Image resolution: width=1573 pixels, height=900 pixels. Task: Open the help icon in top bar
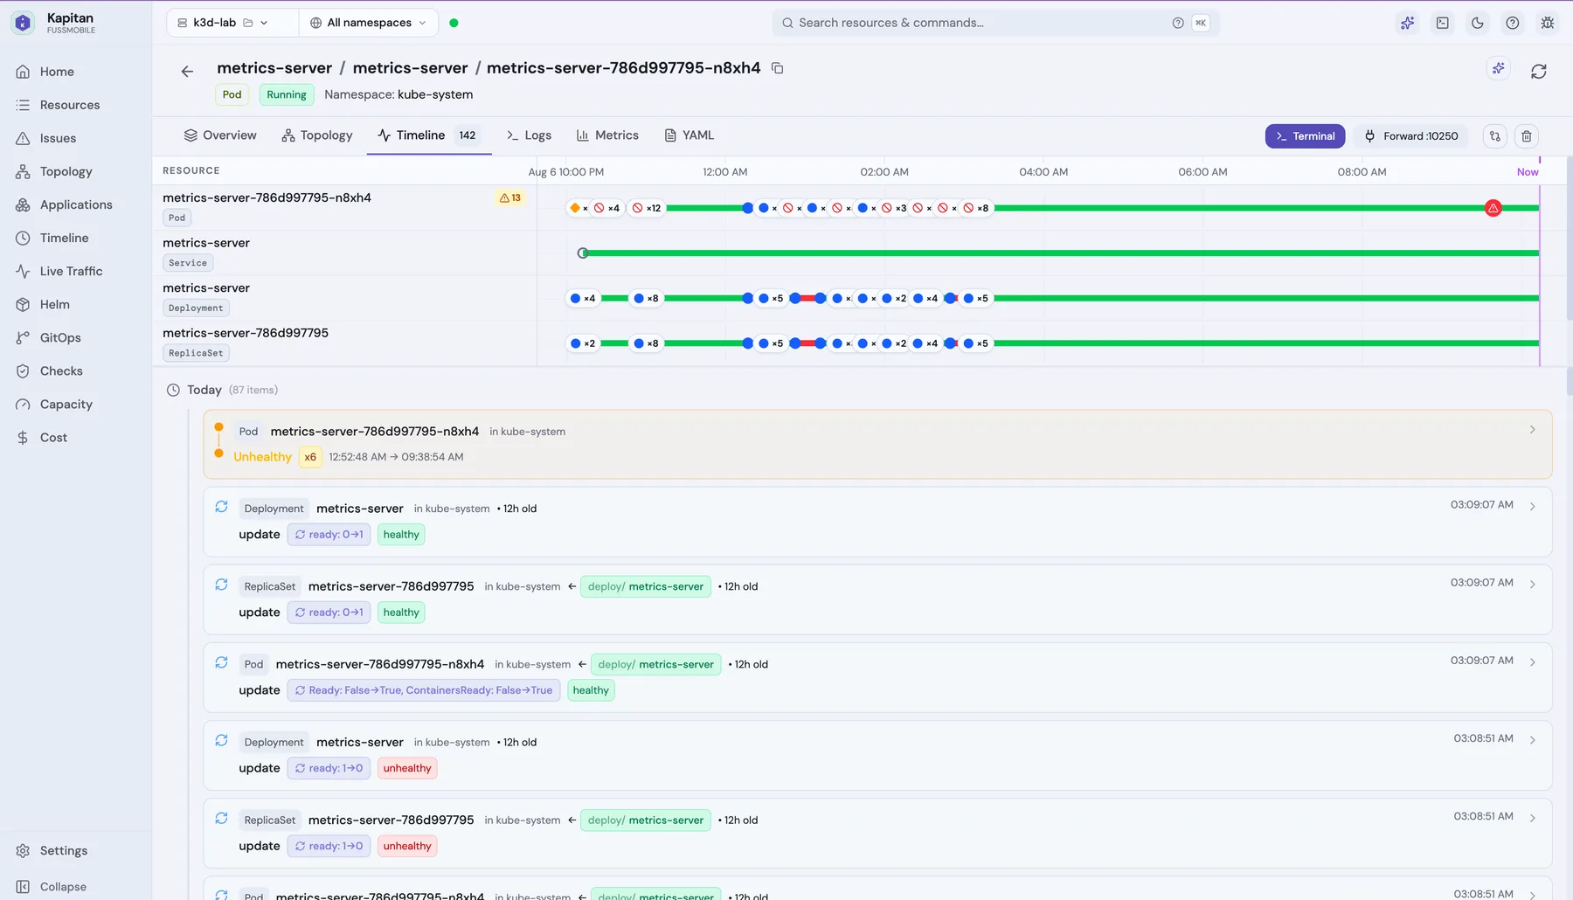1512,23
